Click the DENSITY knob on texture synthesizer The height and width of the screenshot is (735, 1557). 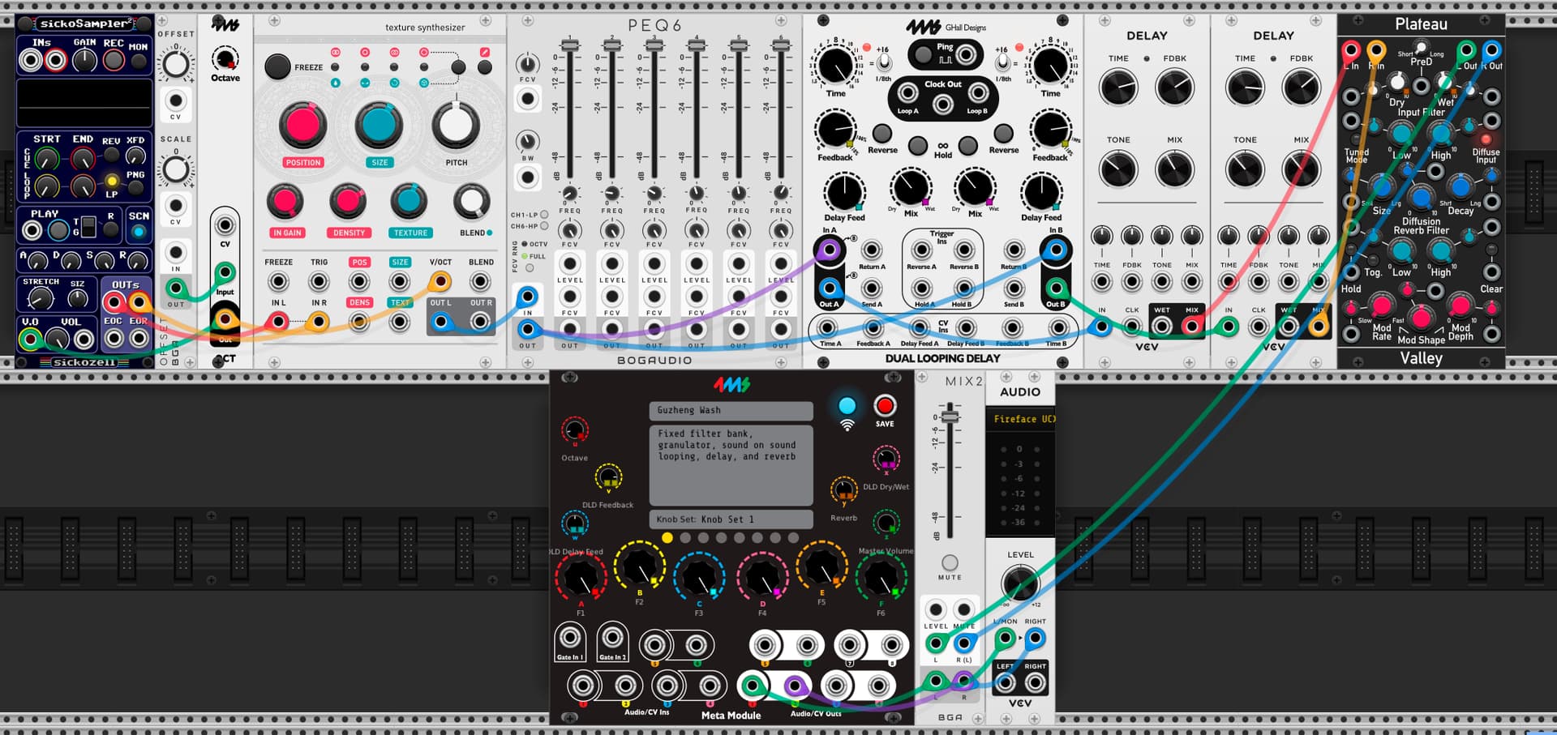tap(348, 201)
